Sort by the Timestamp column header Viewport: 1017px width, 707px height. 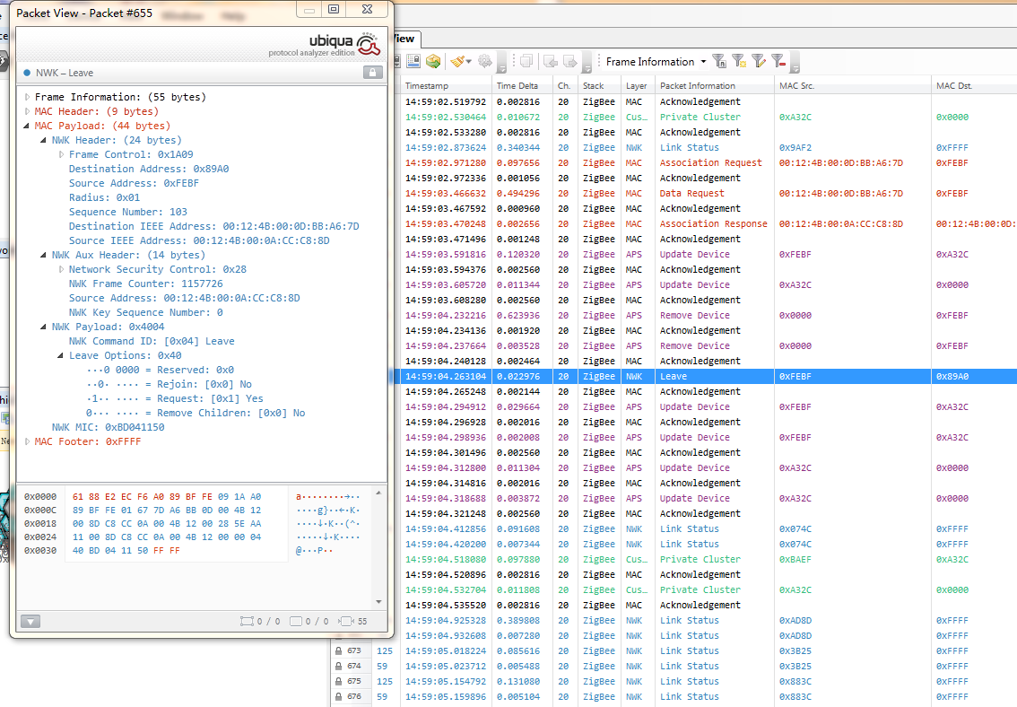(426, 86)
